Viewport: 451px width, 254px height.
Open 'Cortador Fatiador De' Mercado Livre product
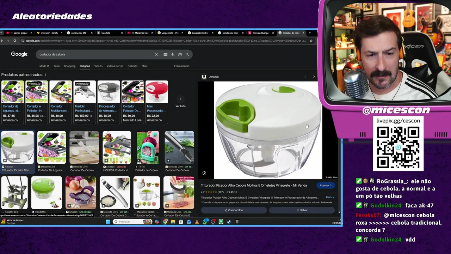[x=132, y=102]
